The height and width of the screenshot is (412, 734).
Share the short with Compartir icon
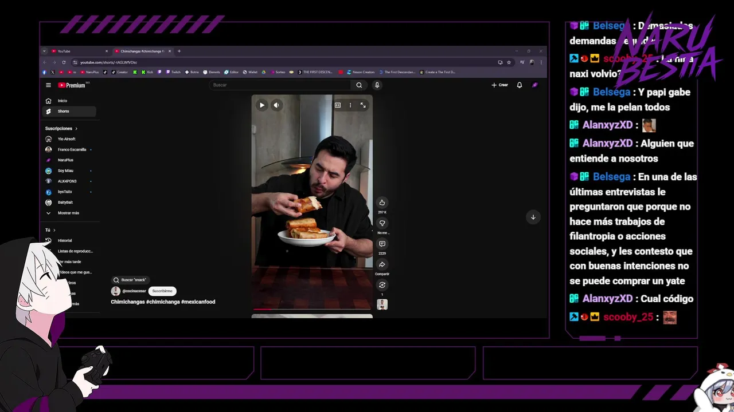click(382, 264)
